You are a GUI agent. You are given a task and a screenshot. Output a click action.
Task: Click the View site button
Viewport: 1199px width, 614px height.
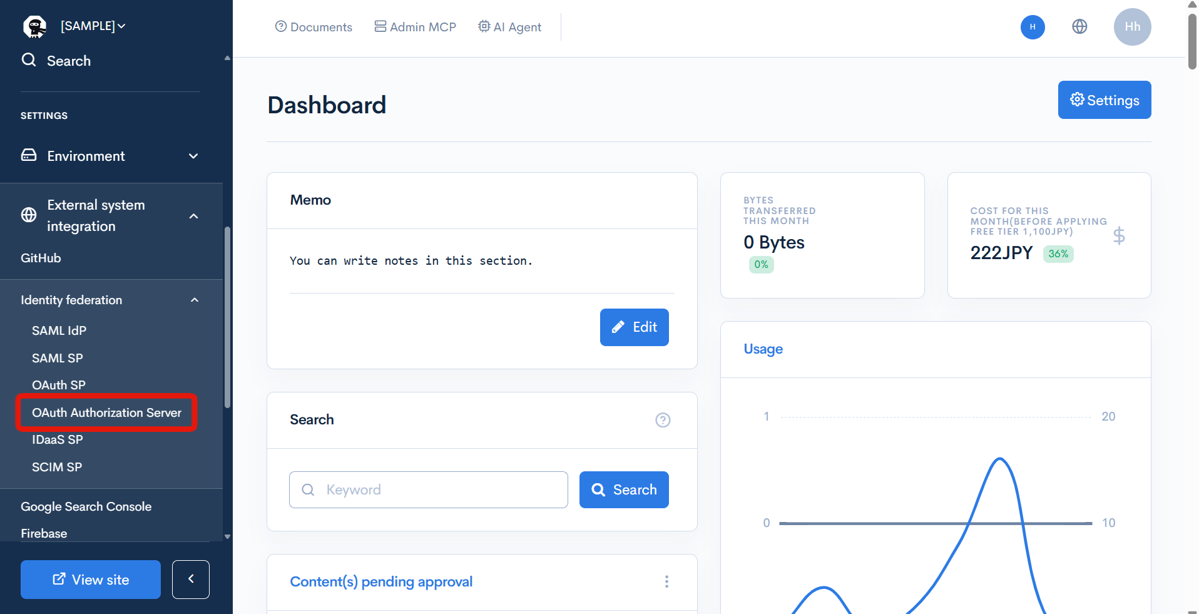click(x=91, y=580)
